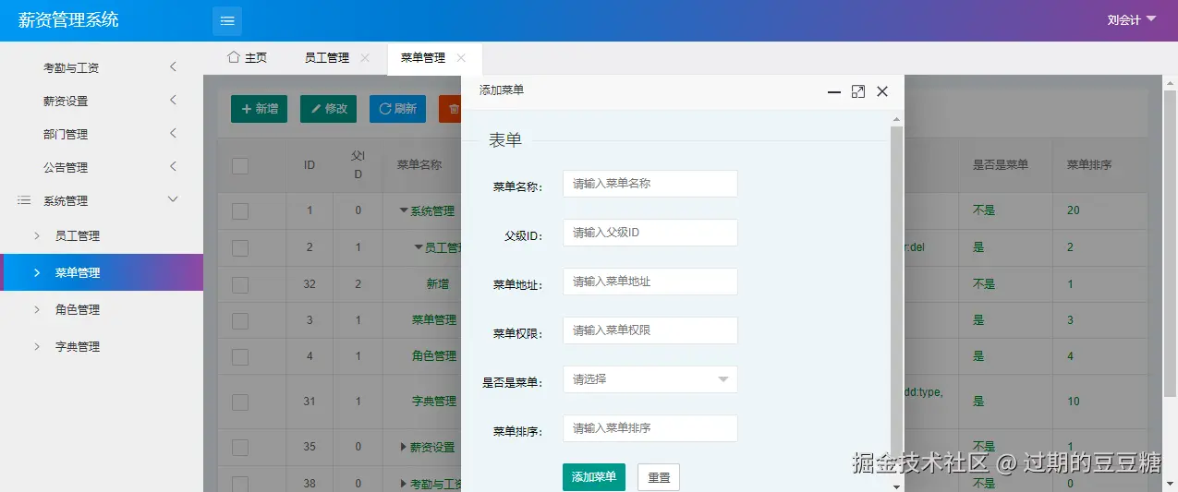Click the 新增 menu name cell
The width and height of the screenshot is (1178, 492).
438,284
